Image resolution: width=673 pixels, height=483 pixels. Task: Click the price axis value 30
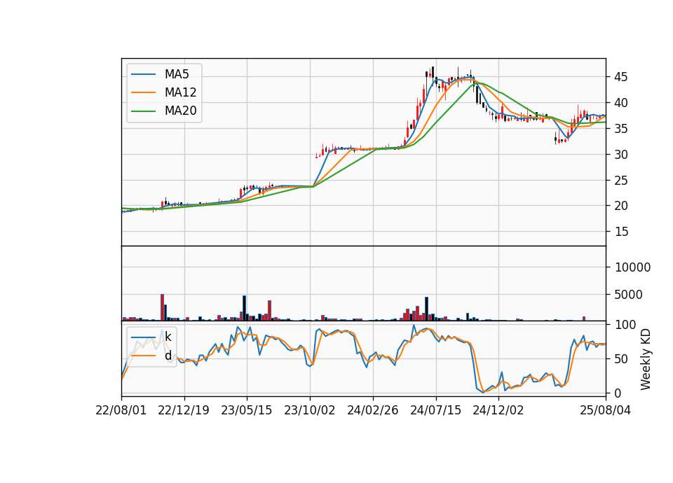click(620, 155)
